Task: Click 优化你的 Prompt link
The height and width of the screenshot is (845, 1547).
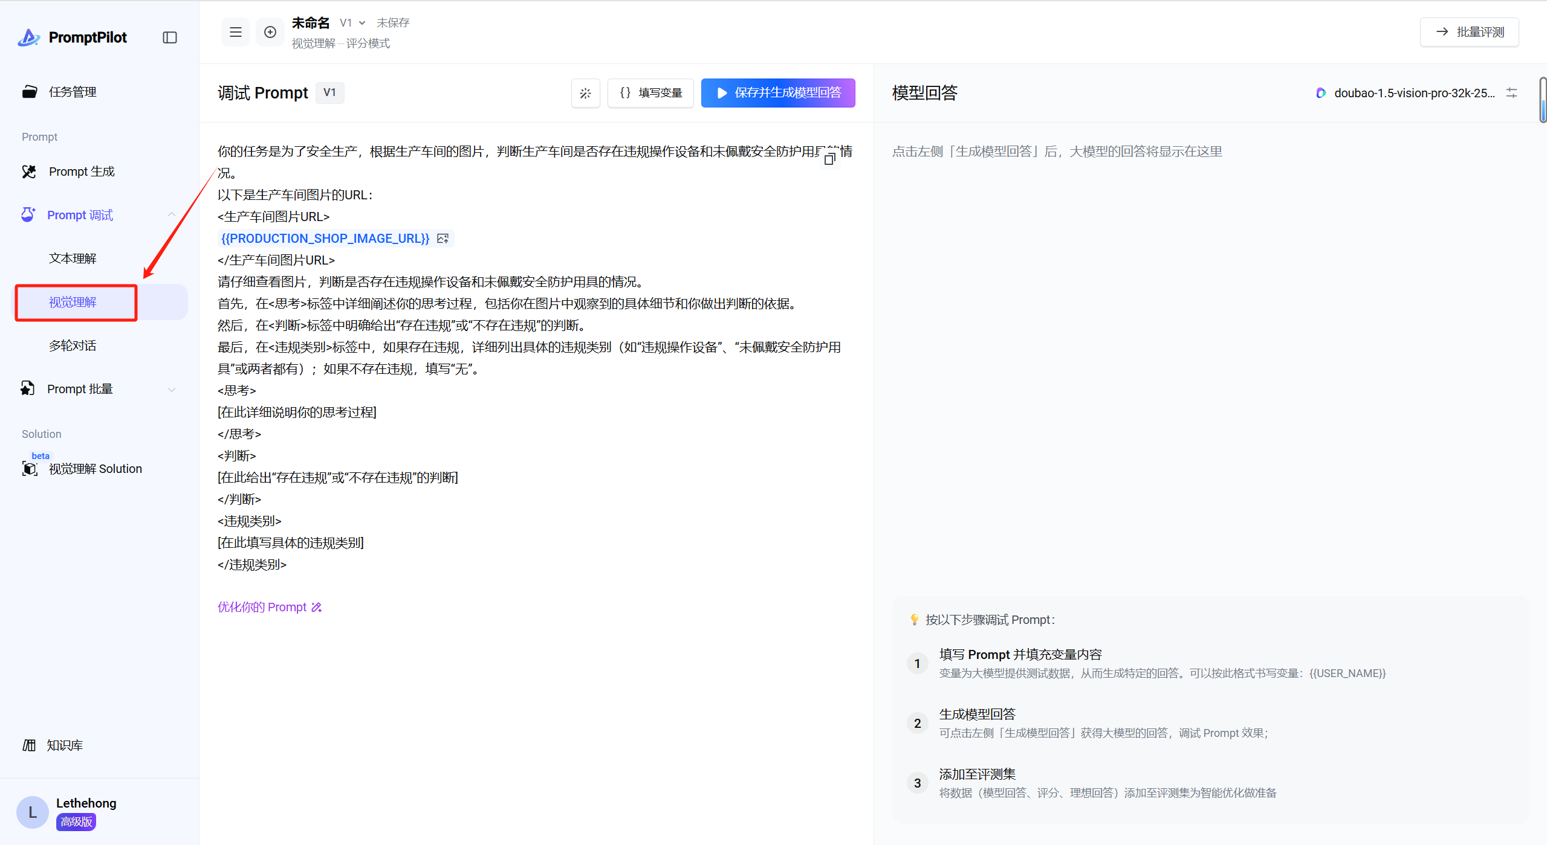Action: click(x=270, y=607)
